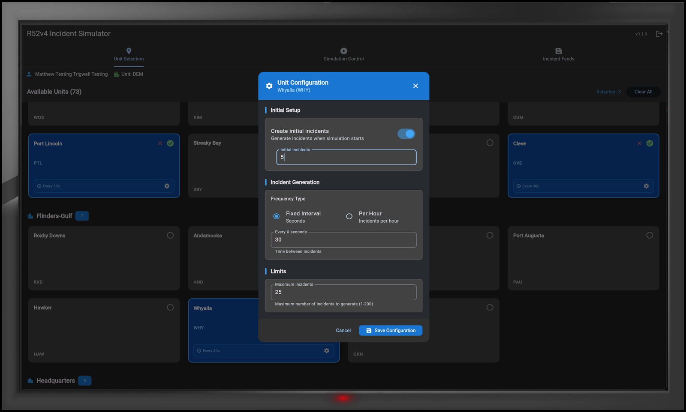686x412 pixels.
Task: Expand the Flinders-Gulf group badge
Action: click(82, 216)
